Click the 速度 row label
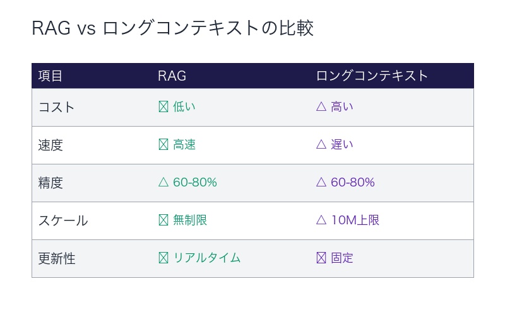Image resolution: width=505 pixels, height=315 pixels. (50, 145)
